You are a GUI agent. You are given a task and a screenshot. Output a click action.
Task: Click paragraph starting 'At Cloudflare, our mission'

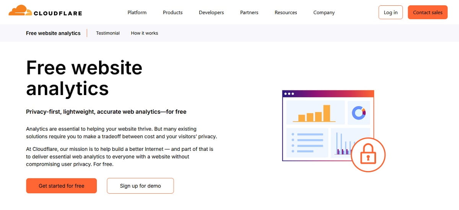click(x=120, y=157)
